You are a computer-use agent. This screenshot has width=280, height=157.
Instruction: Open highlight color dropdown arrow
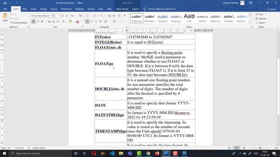point(73,21)
